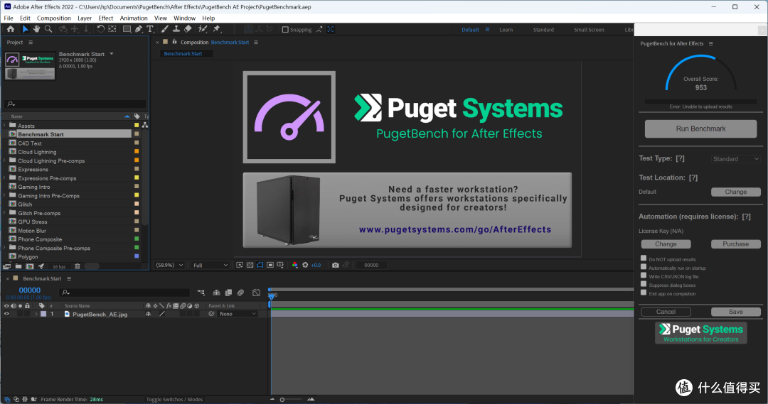Switch to Small Screen workspace
Viewport: 768px width, 404px height.
[x=589, y=30]
